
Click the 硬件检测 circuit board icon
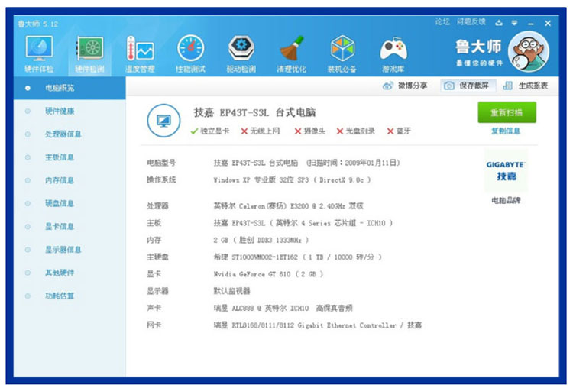[89, 50]
